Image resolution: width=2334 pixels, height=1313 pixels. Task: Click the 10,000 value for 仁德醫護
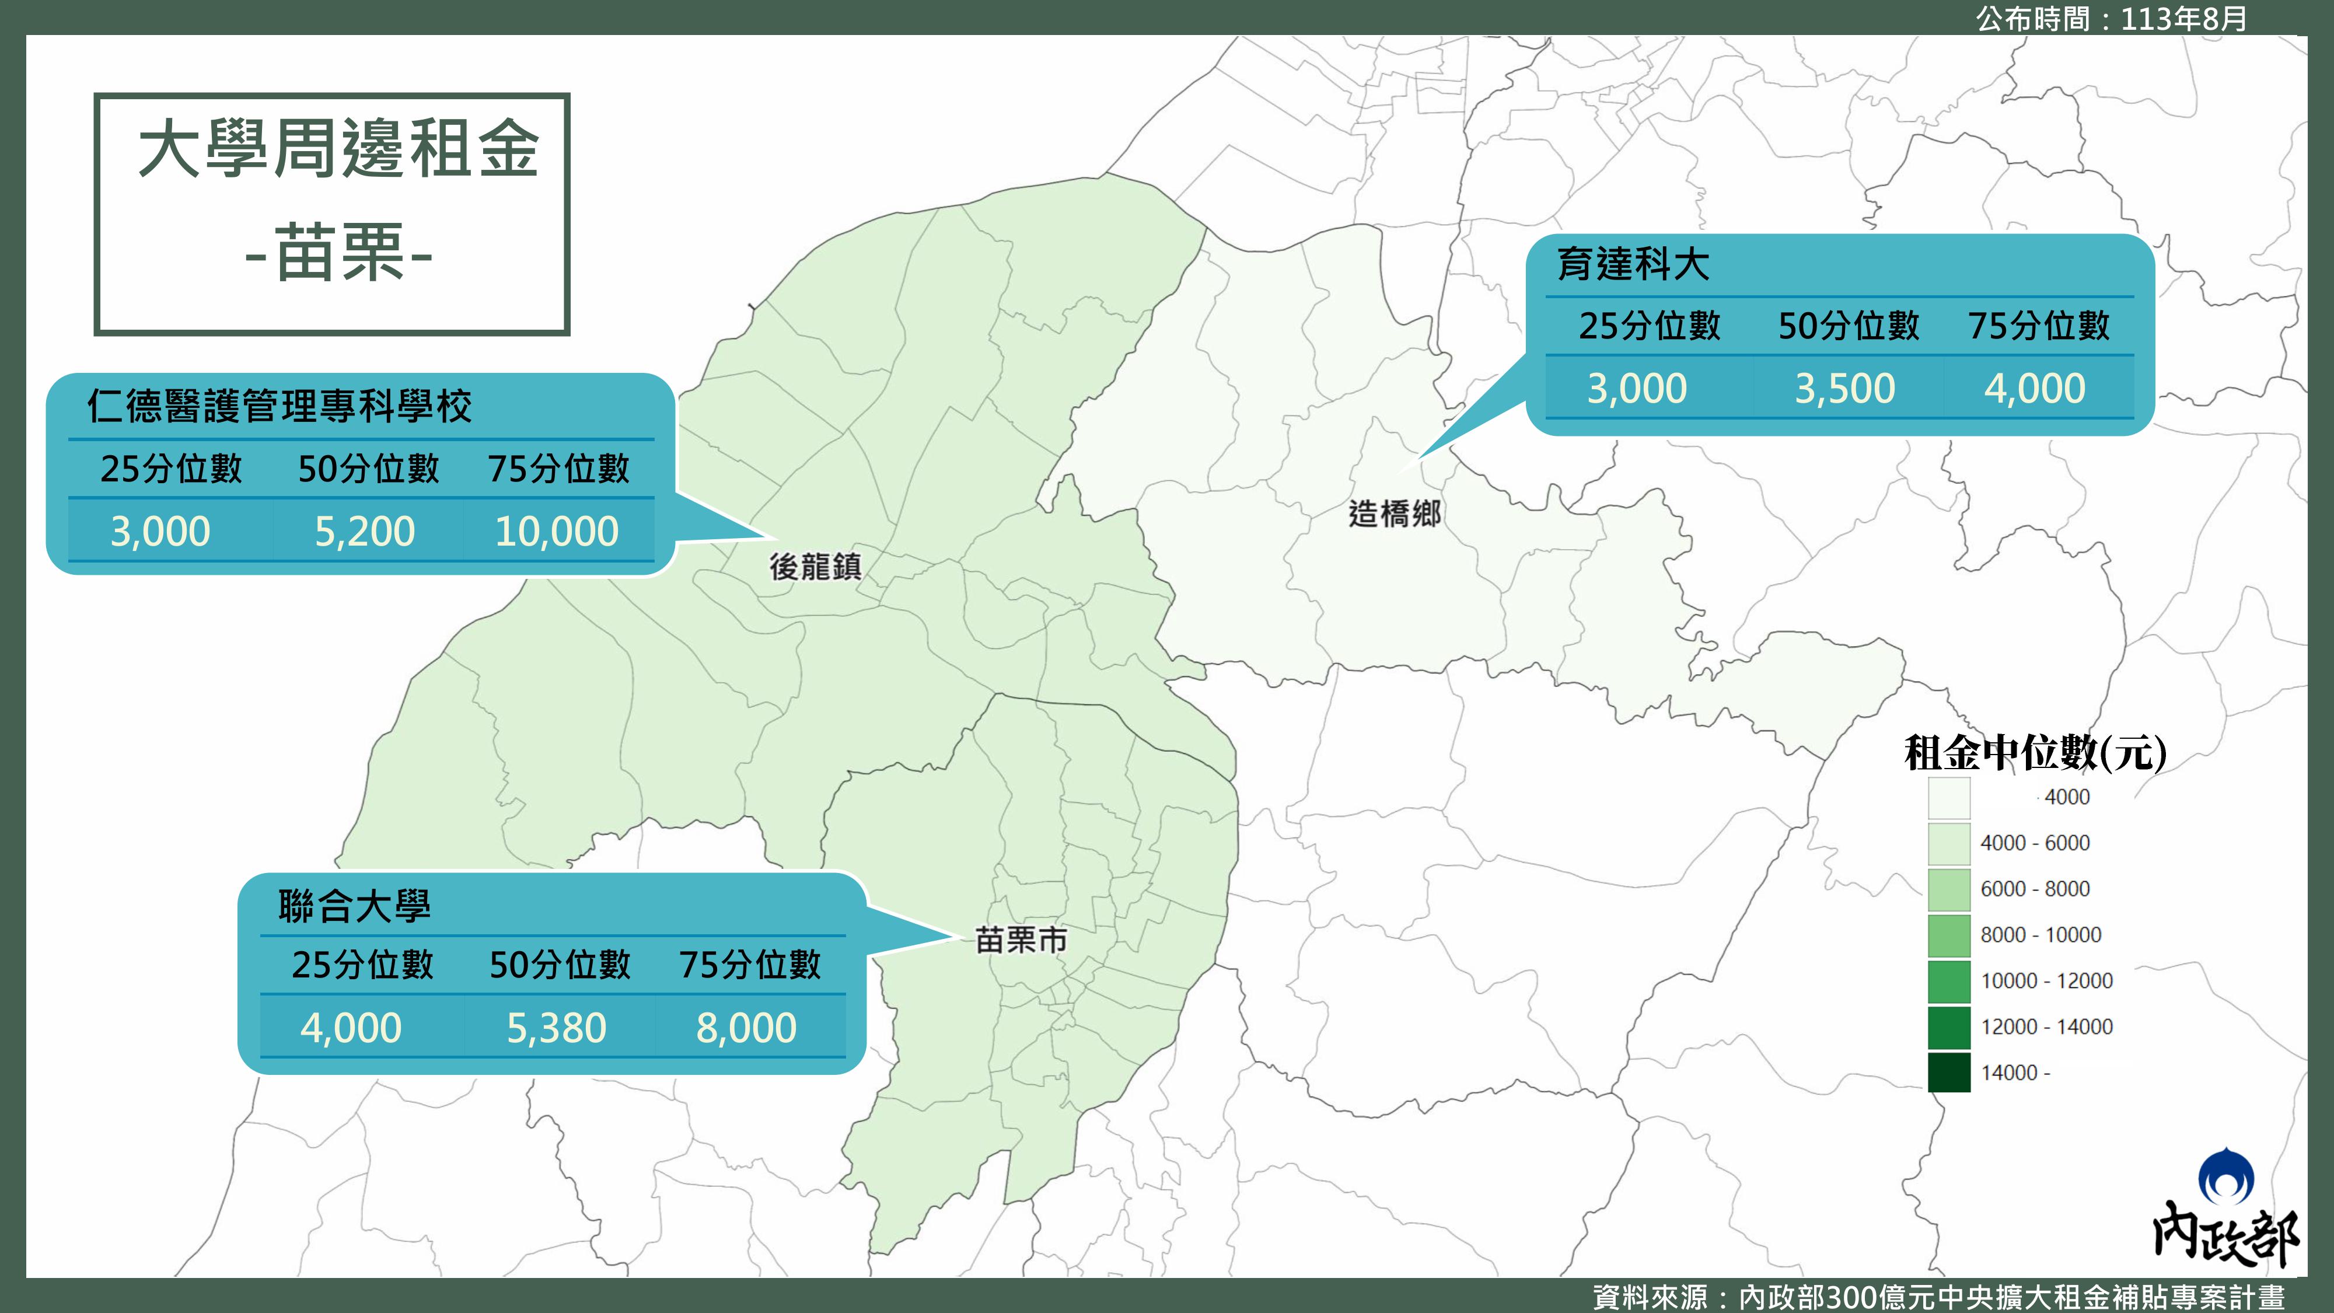point(556,531)
